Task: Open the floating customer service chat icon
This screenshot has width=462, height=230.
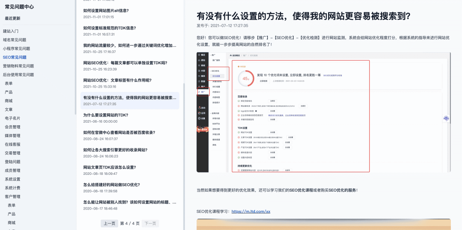Action: [446, 118]
